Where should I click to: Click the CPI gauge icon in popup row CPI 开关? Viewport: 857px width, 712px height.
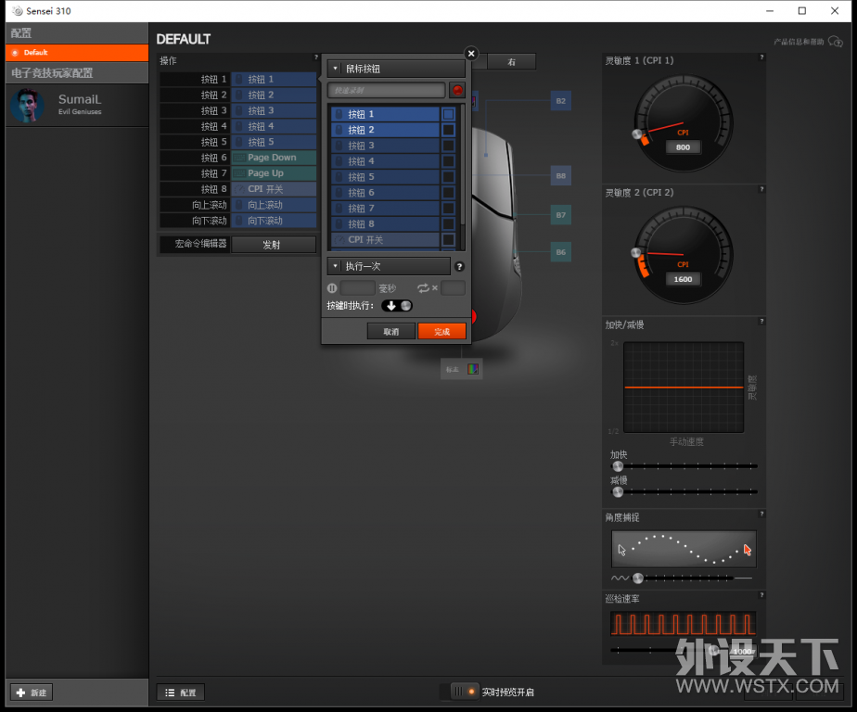click(x=339, y=240)
